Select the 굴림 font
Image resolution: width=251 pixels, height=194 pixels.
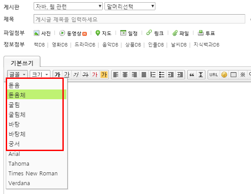37,105
